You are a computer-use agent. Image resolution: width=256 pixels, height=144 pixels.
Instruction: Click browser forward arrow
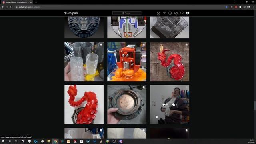coord(7,7)
